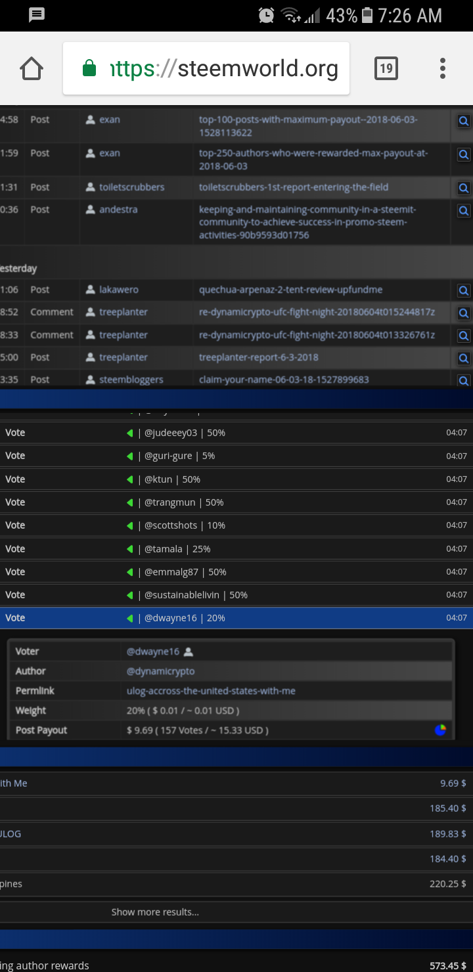Expand the @sustainablelivin 50% vote row

coord(236,595)
